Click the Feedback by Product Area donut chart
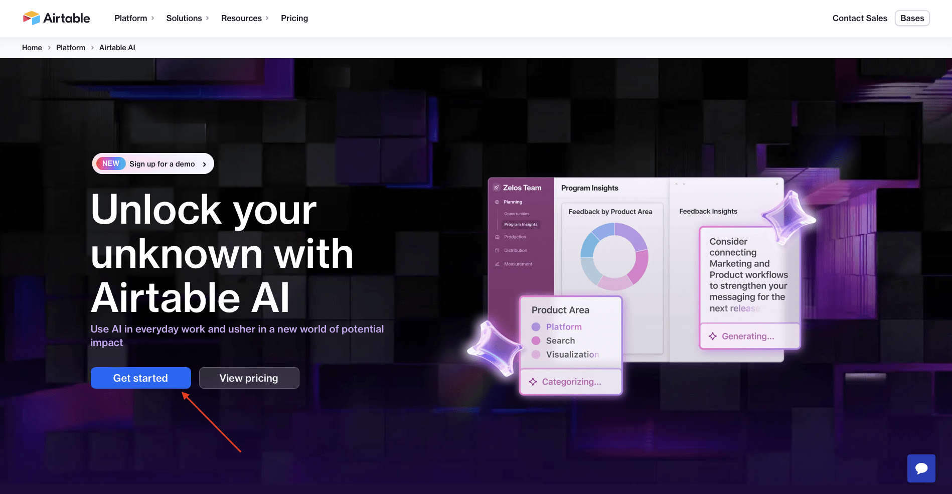 [x=613, y=257]
